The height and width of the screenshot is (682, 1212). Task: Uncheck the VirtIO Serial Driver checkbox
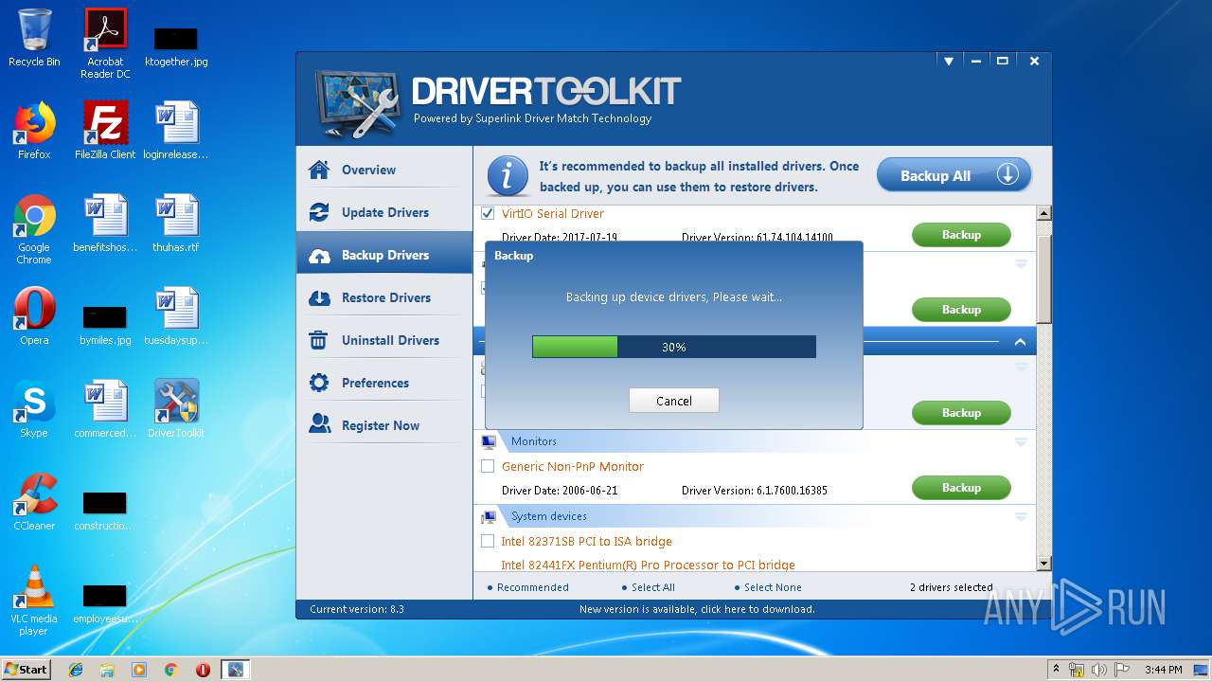click(488, 213)
